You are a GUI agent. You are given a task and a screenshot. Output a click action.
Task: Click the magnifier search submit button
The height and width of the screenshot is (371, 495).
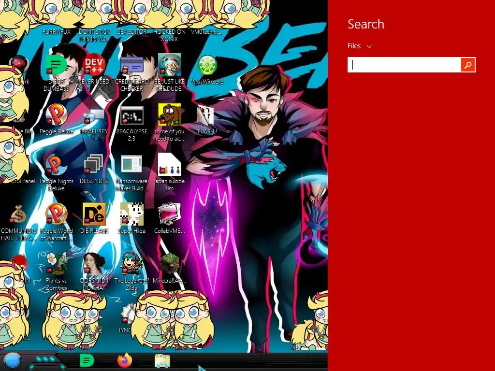(x=468, y=65)
